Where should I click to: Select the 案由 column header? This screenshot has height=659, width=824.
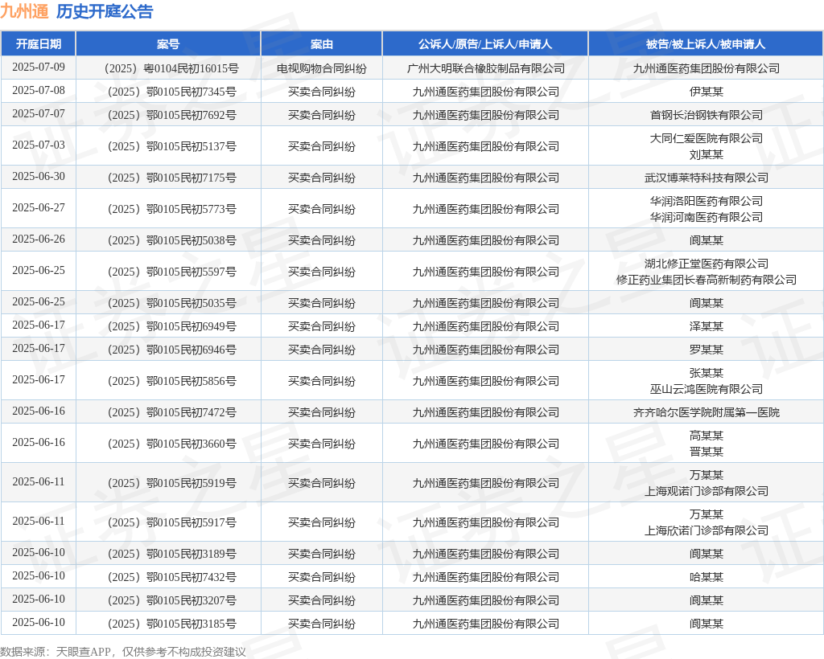pyautogui.click(x=322, y=44)
